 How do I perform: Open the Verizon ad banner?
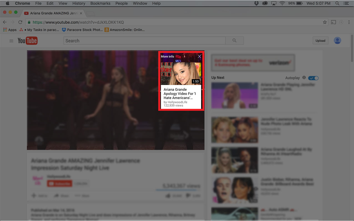[253, 63]
